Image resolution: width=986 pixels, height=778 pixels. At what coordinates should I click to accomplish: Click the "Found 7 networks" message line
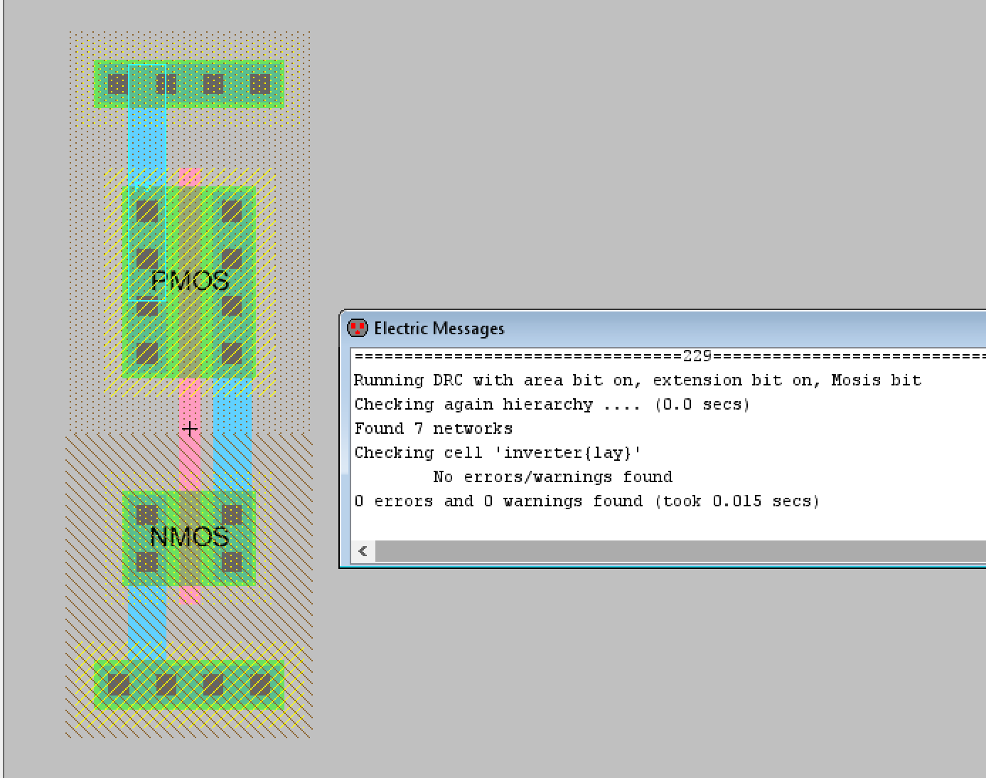pos(433,429)
